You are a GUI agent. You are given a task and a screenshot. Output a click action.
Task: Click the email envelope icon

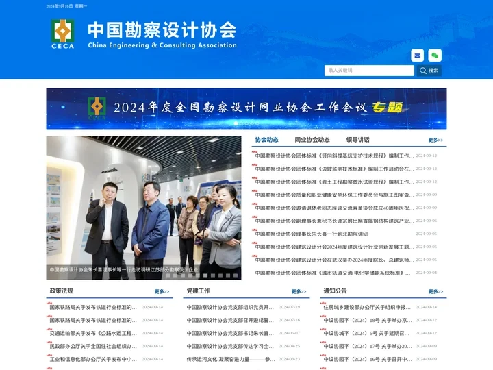pos(417,56)
